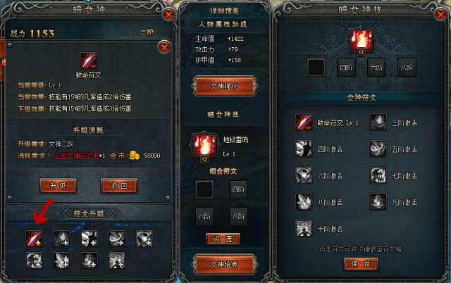Click the 七阶激活 skull rune icon
451x283 pixels.
378,175
